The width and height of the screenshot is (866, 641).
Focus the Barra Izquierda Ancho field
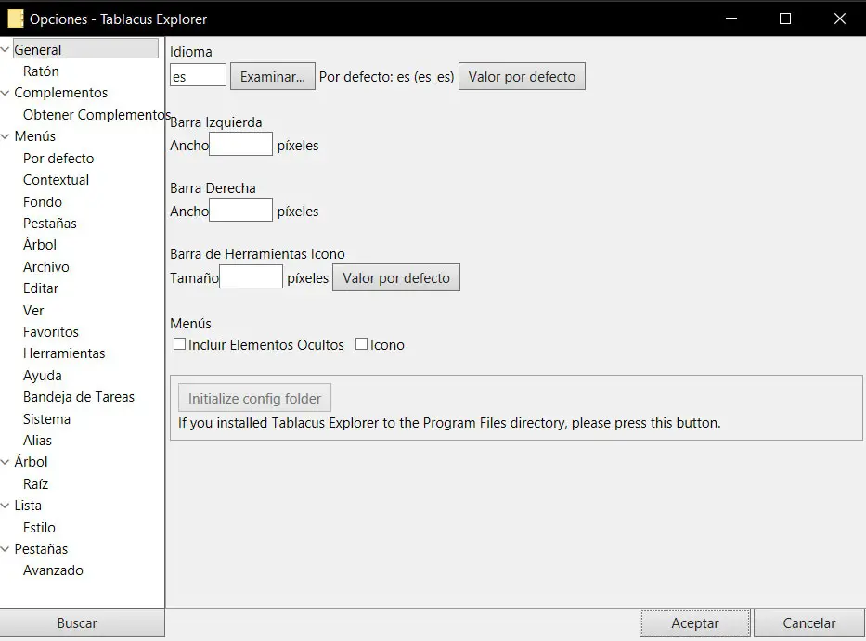(x=240, y=144)
